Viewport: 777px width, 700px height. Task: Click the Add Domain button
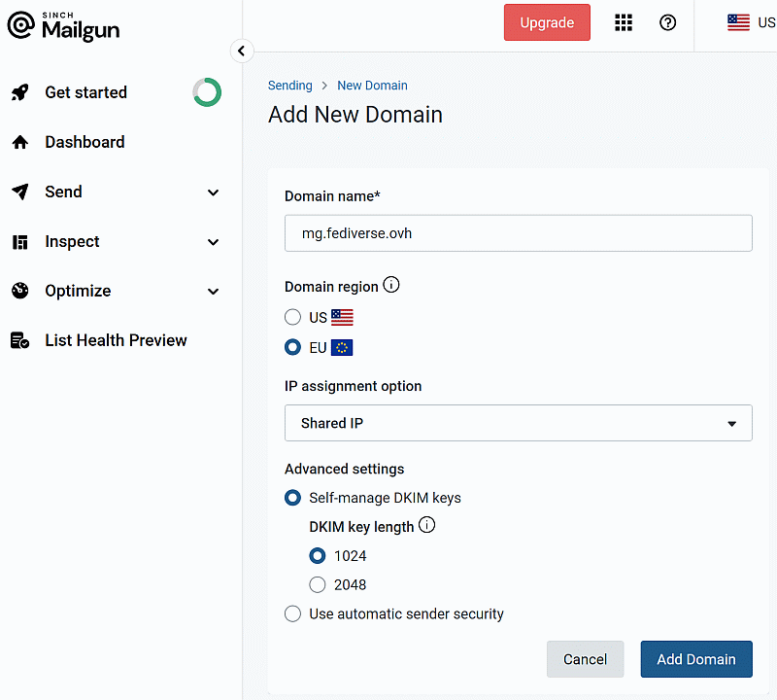click(695, 659)
